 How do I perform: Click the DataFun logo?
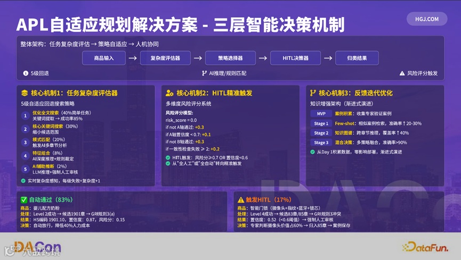coord(425,247)
